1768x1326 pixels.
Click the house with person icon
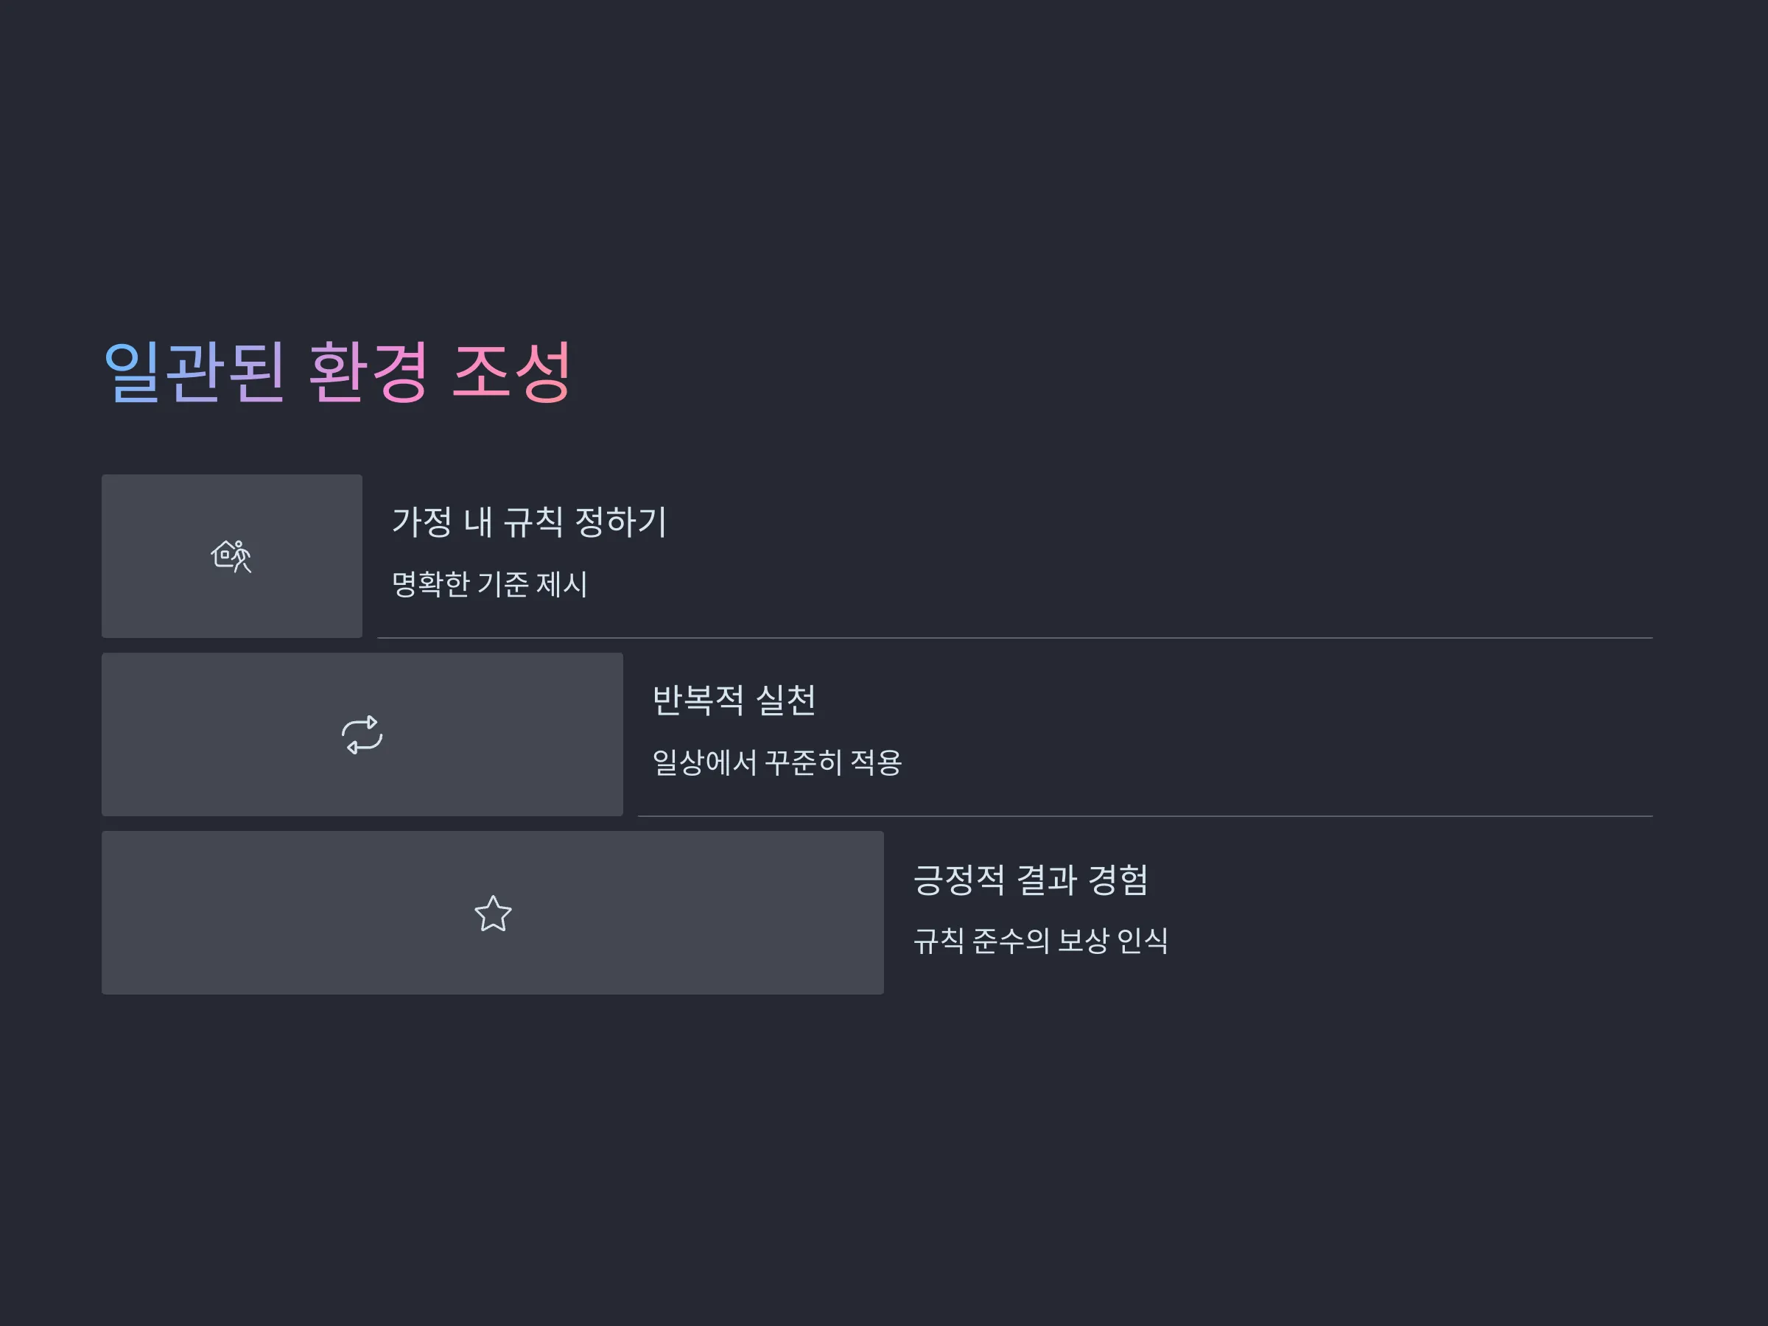coord(231,556)
